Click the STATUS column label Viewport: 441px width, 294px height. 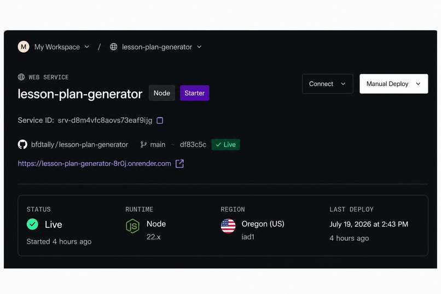pyautogui.click(x=38, y=209)
